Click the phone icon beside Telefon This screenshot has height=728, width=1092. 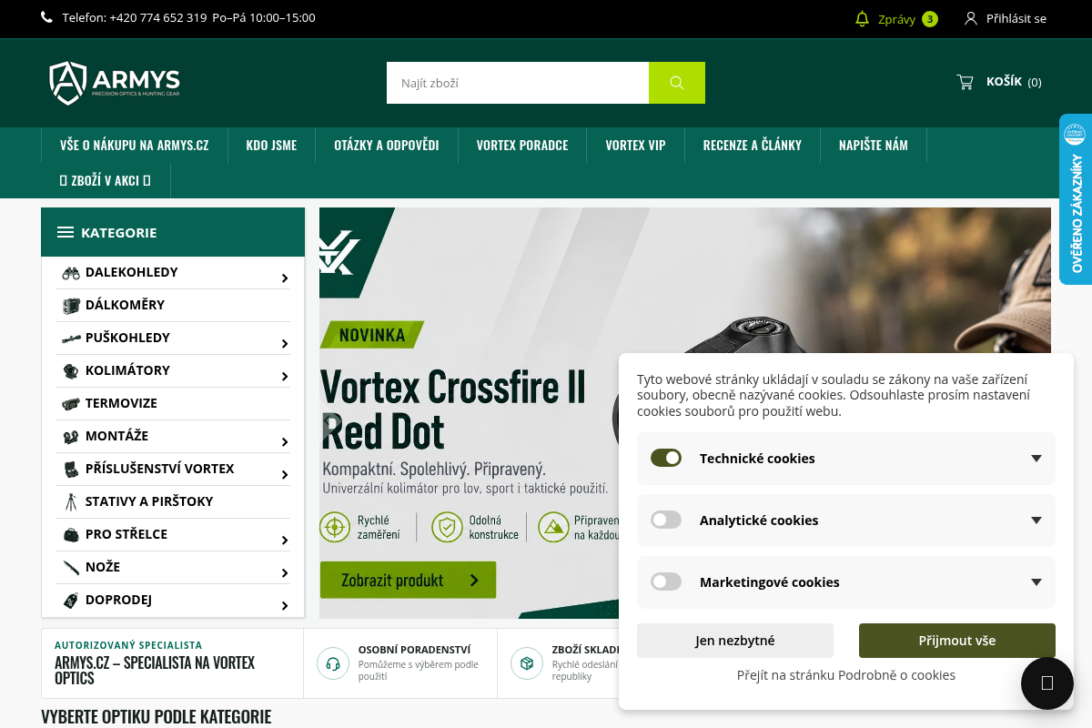[x=47, y=17]
